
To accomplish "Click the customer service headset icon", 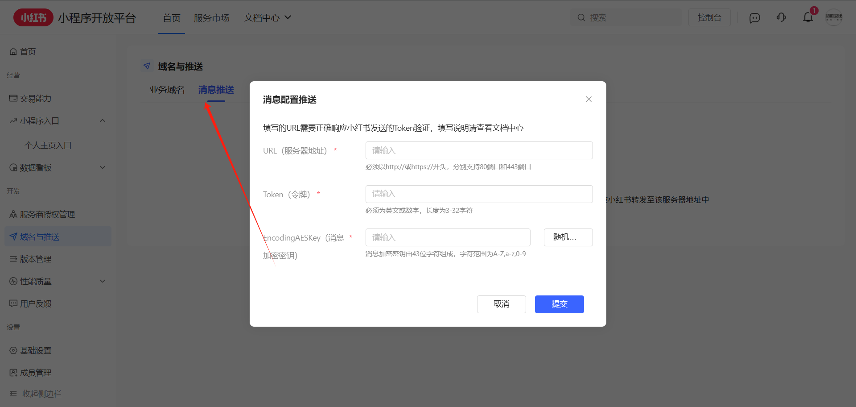I will (781, 17).
